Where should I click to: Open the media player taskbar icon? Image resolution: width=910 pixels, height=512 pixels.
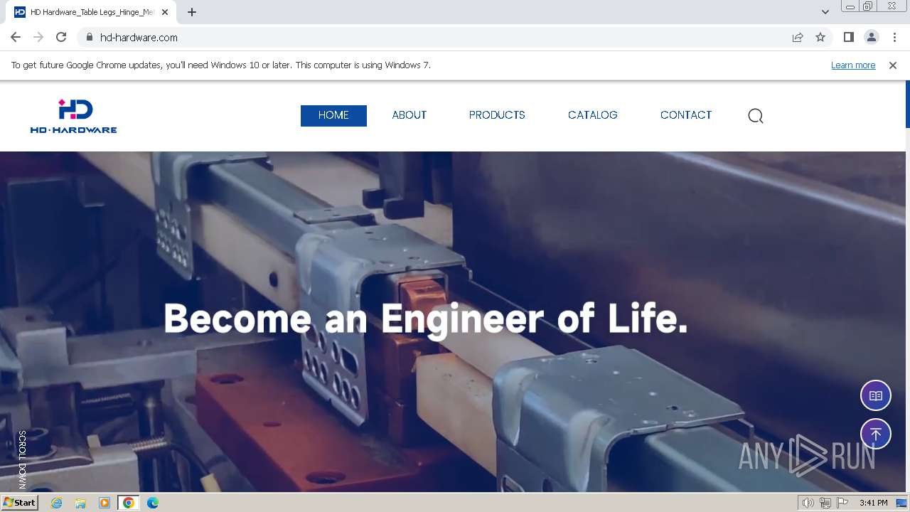105,503
